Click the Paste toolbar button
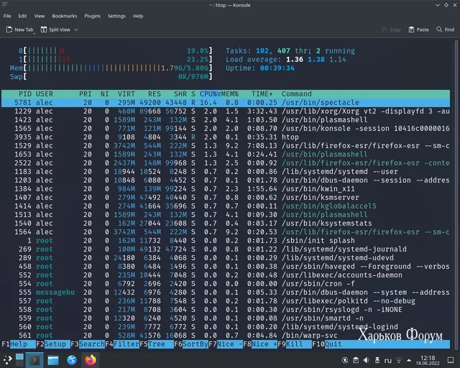Viewport: 460px width, 368px height. point(418,29)
